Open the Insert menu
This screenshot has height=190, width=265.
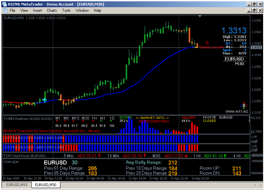[x=37, y=10]
